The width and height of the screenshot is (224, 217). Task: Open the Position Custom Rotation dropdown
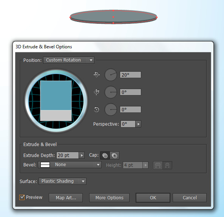pos(69,60)
